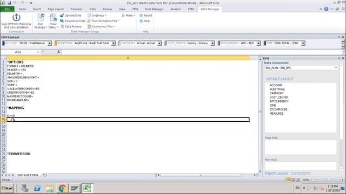Switch to the Review tab
This screenshot has height=194, width=346.
click(107, 9)
